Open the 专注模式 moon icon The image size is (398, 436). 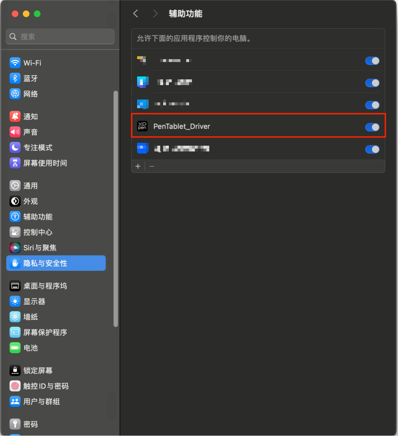[x=15, y=147]
